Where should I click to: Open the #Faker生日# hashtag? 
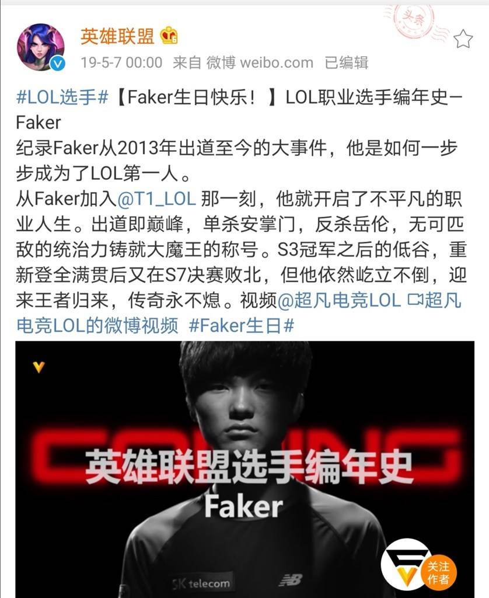pyautogui.click(x=242, y=325)
